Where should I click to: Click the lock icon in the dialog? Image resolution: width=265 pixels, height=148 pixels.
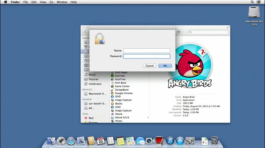pos(100,39)
